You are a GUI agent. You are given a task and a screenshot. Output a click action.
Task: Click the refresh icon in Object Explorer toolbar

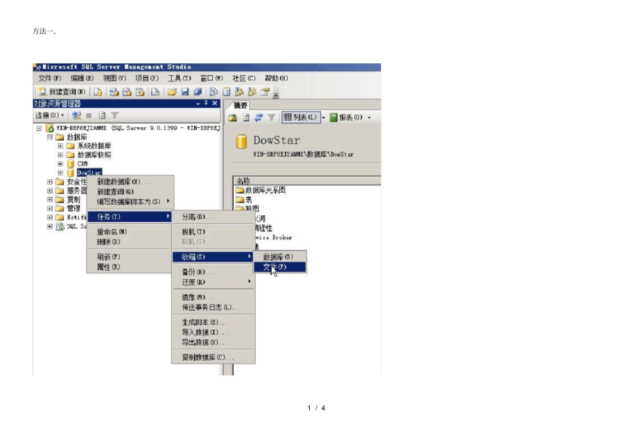(x=102, y=115)
